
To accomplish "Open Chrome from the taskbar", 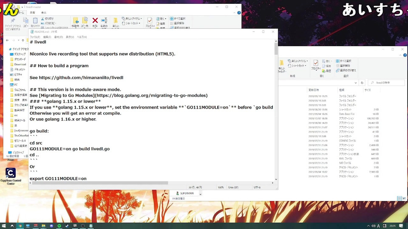I will pos(20,226).
